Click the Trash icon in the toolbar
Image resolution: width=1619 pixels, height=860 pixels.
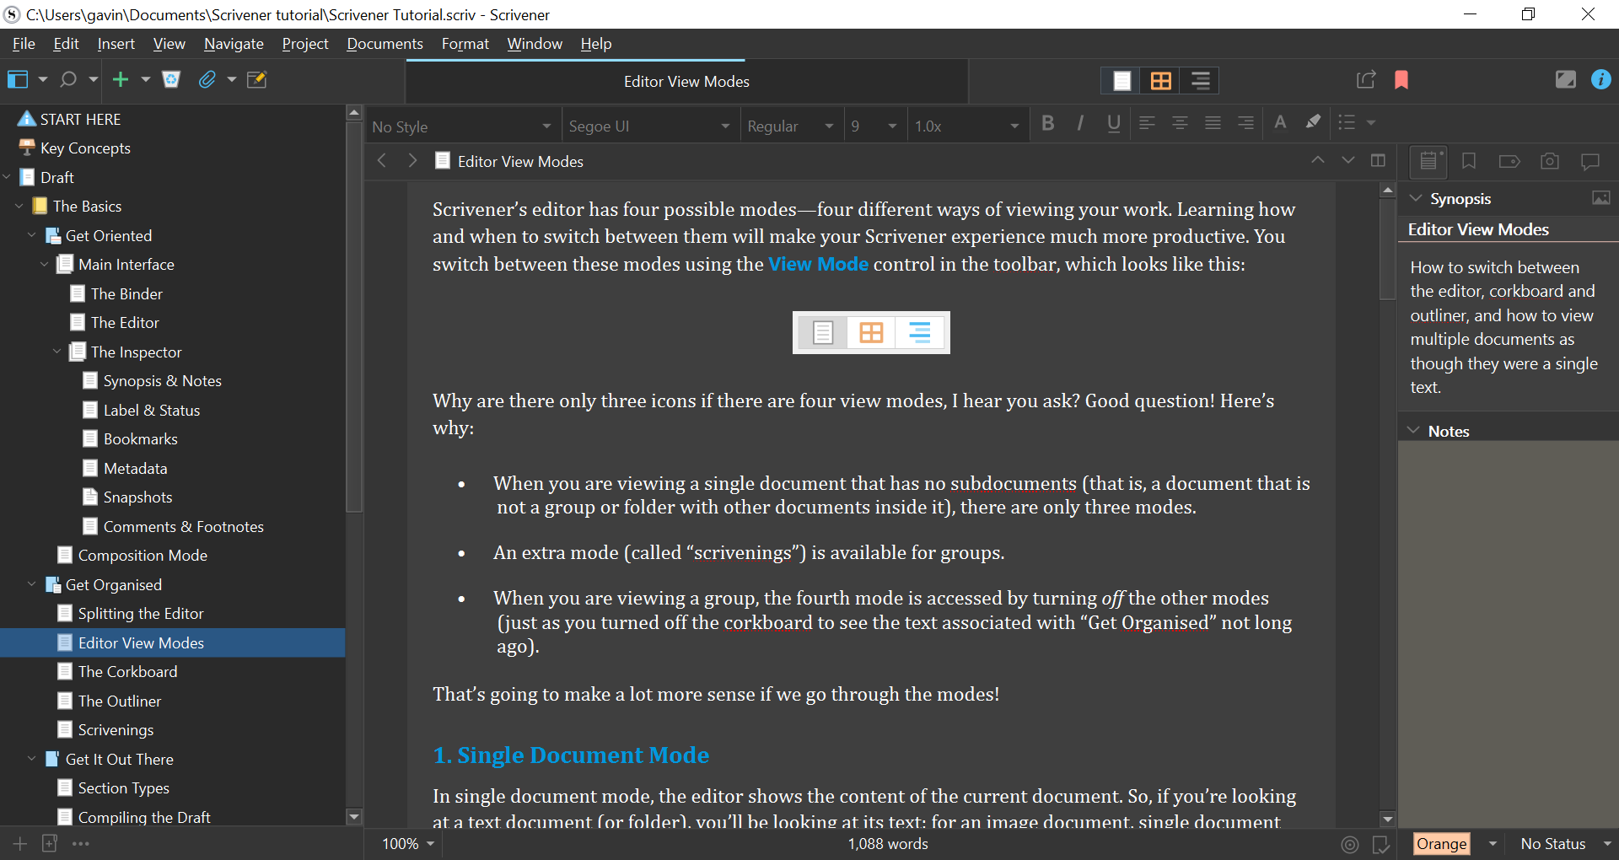171,79
